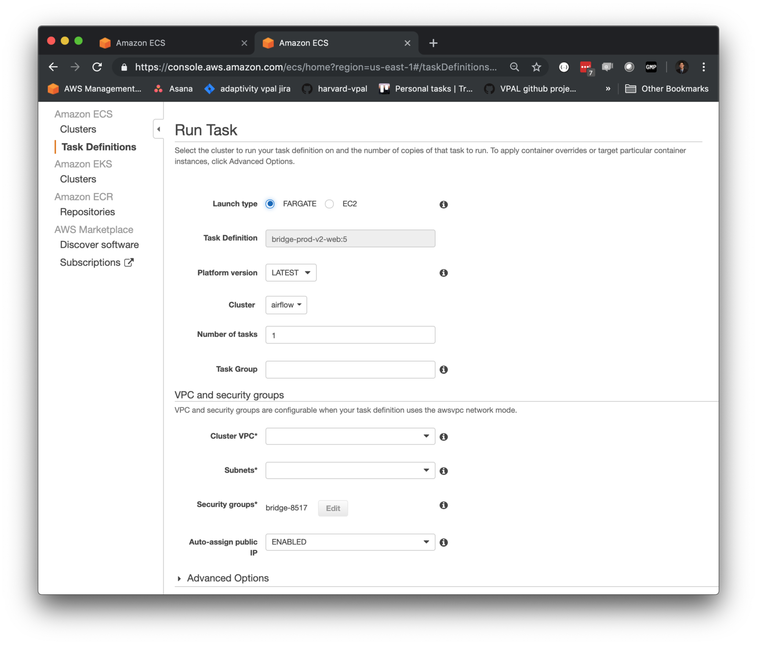Open Task Definitions in sidebar
The width and height of the screenshot is (757, 645).
[x=99, y=147]
